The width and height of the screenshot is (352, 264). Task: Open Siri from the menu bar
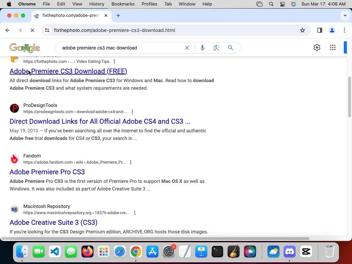[294, 4]
